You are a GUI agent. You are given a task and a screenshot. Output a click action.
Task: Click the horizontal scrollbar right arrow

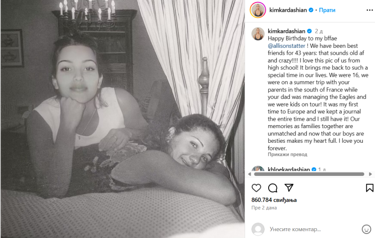tap(370, 174)
